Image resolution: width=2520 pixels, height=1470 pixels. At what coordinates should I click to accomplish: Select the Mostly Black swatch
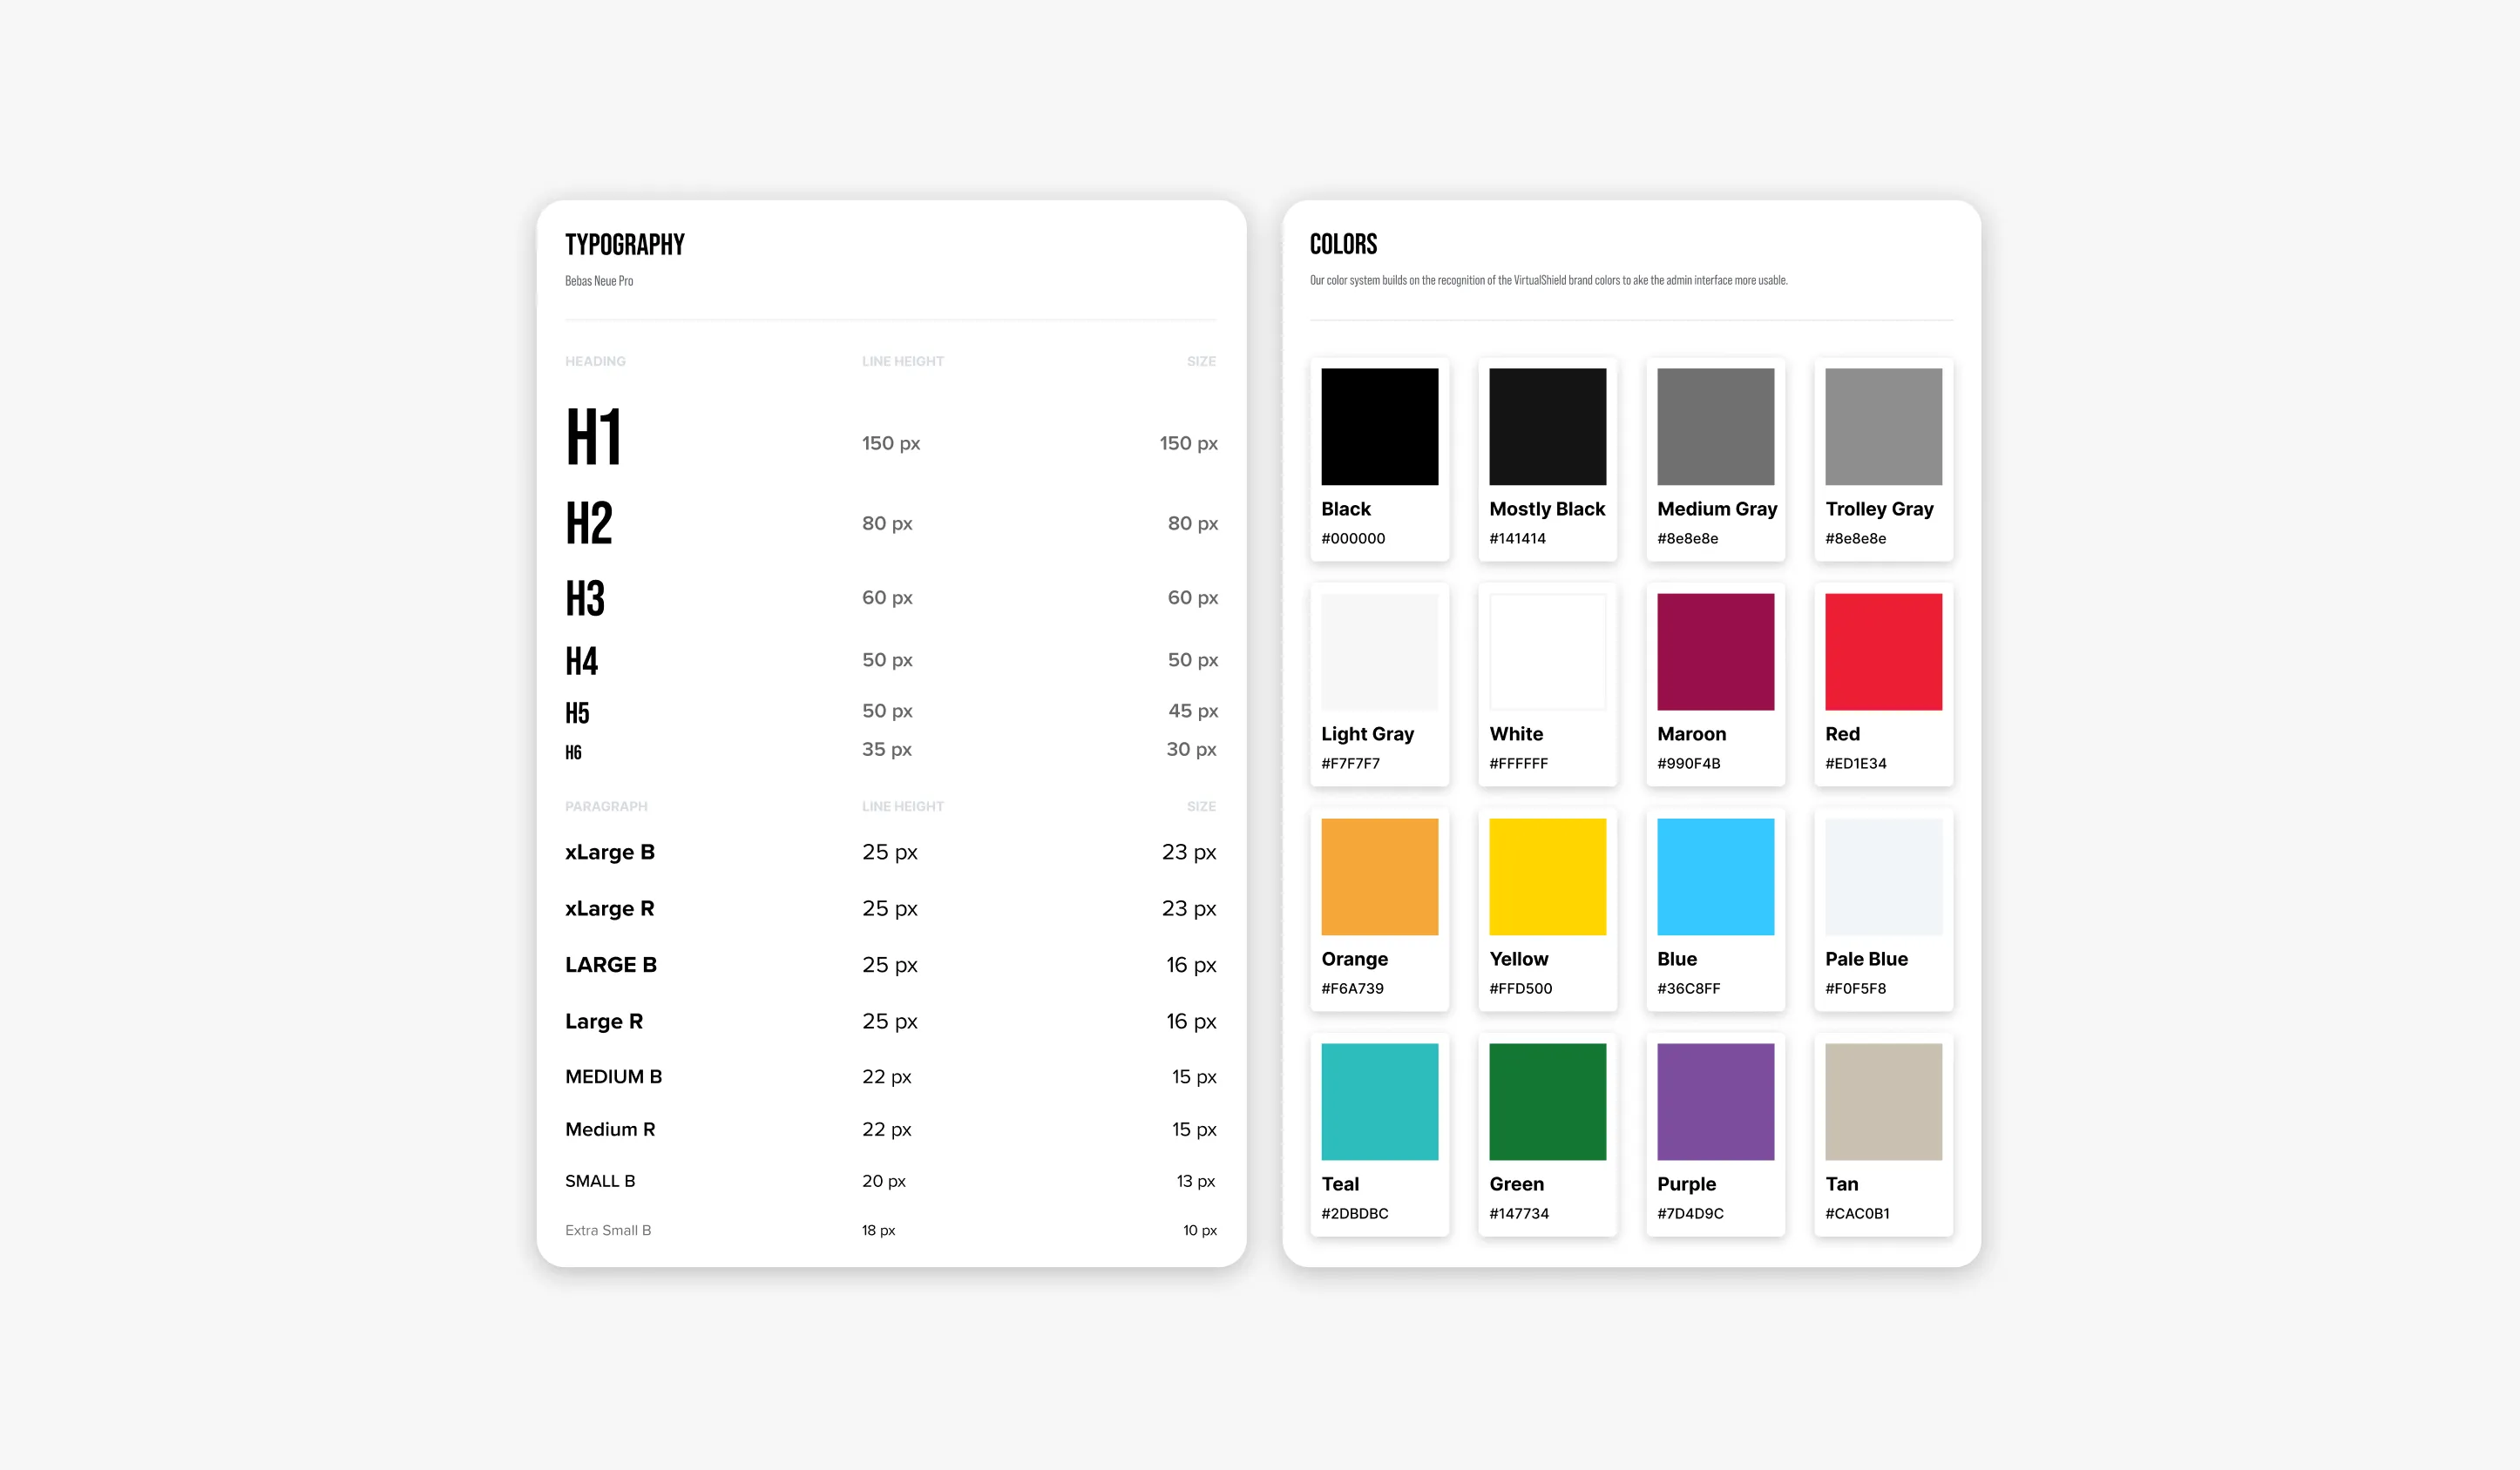(1547, 427)
